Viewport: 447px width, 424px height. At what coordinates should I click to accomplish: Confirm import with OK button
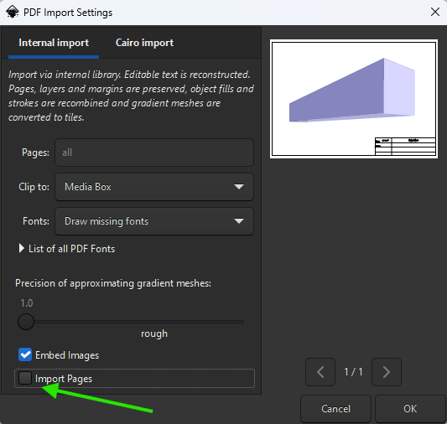point(410,409)
